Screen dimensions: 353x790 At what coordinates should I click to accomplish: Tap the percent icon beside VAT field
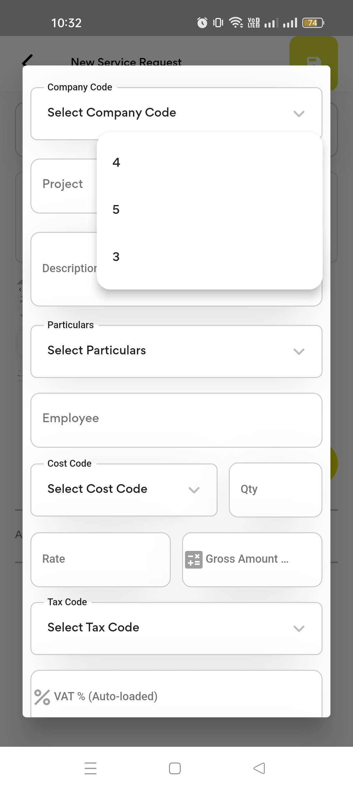click(x=42, y=697)
